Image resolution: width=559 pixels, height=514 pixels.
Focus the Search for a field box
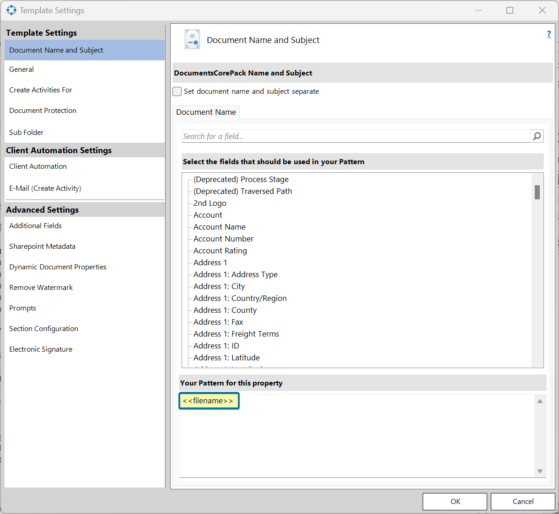coord(356,136)
